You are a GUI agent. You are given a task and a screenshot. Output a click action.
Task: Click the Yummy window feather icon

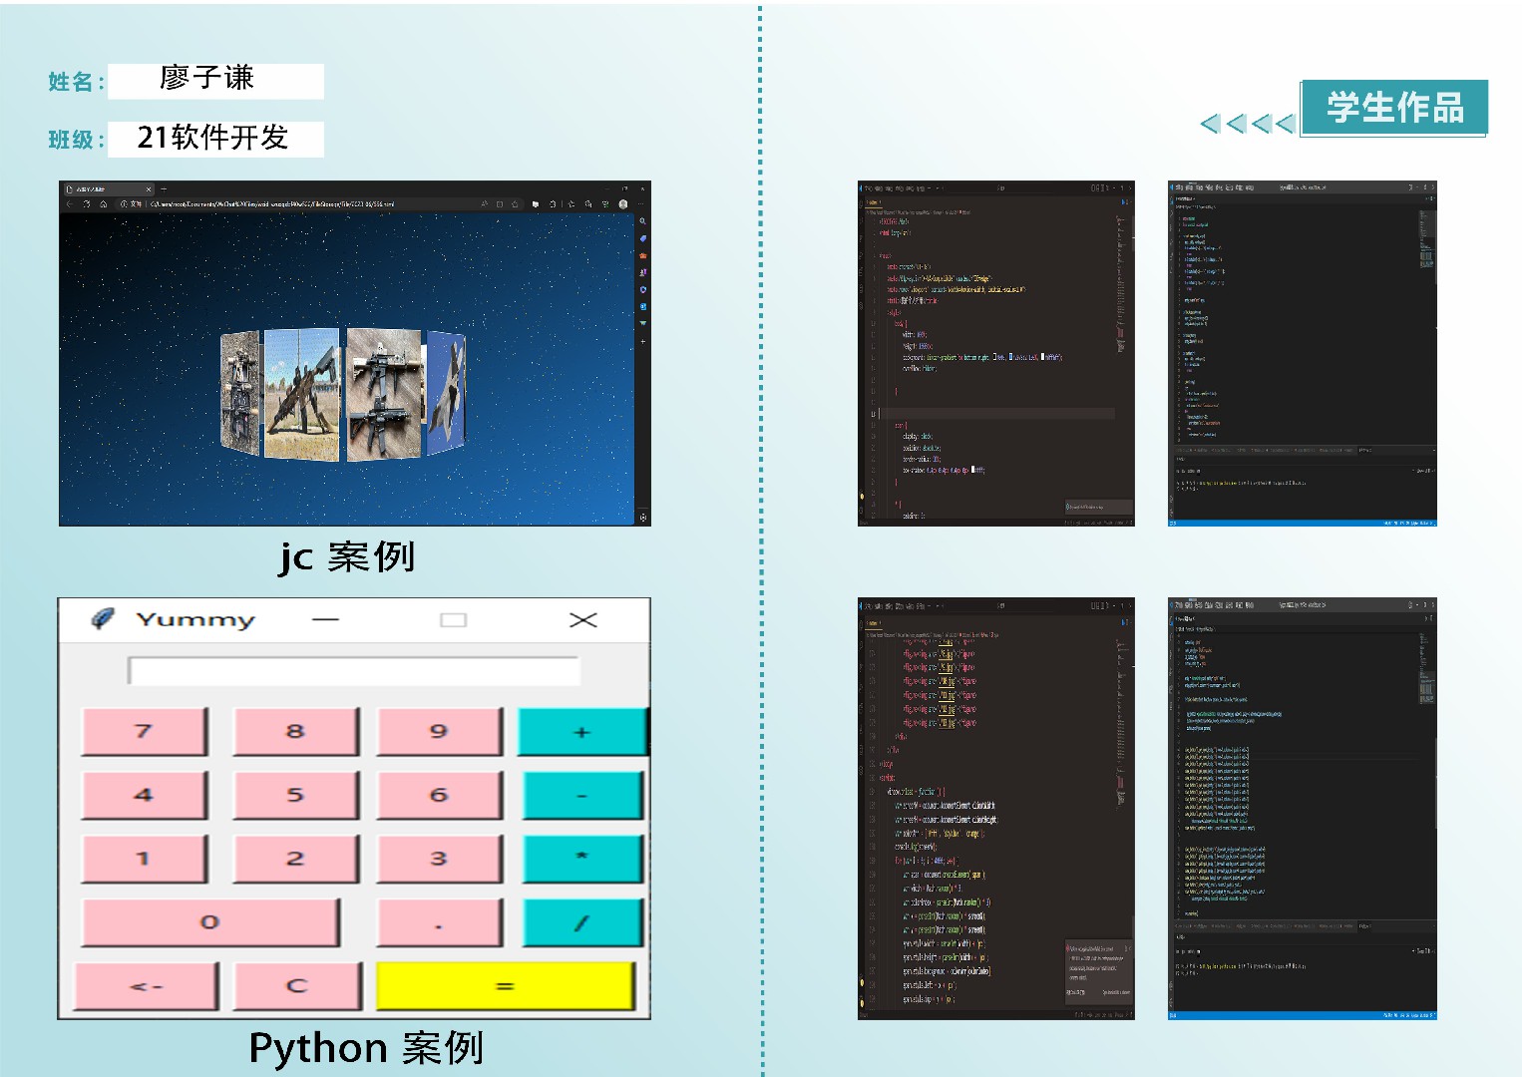[x=102, y=619]
